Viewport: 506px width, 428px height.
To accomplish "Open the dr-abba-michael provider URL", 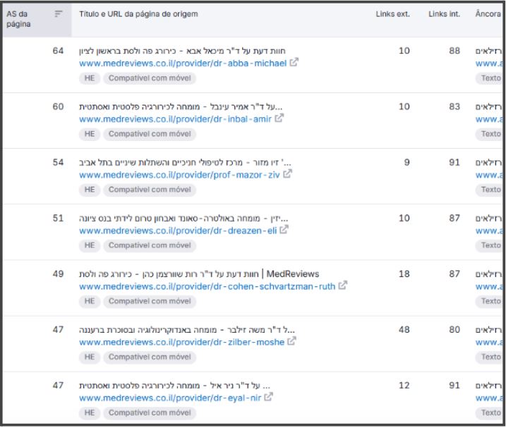I will coord(183,63).
